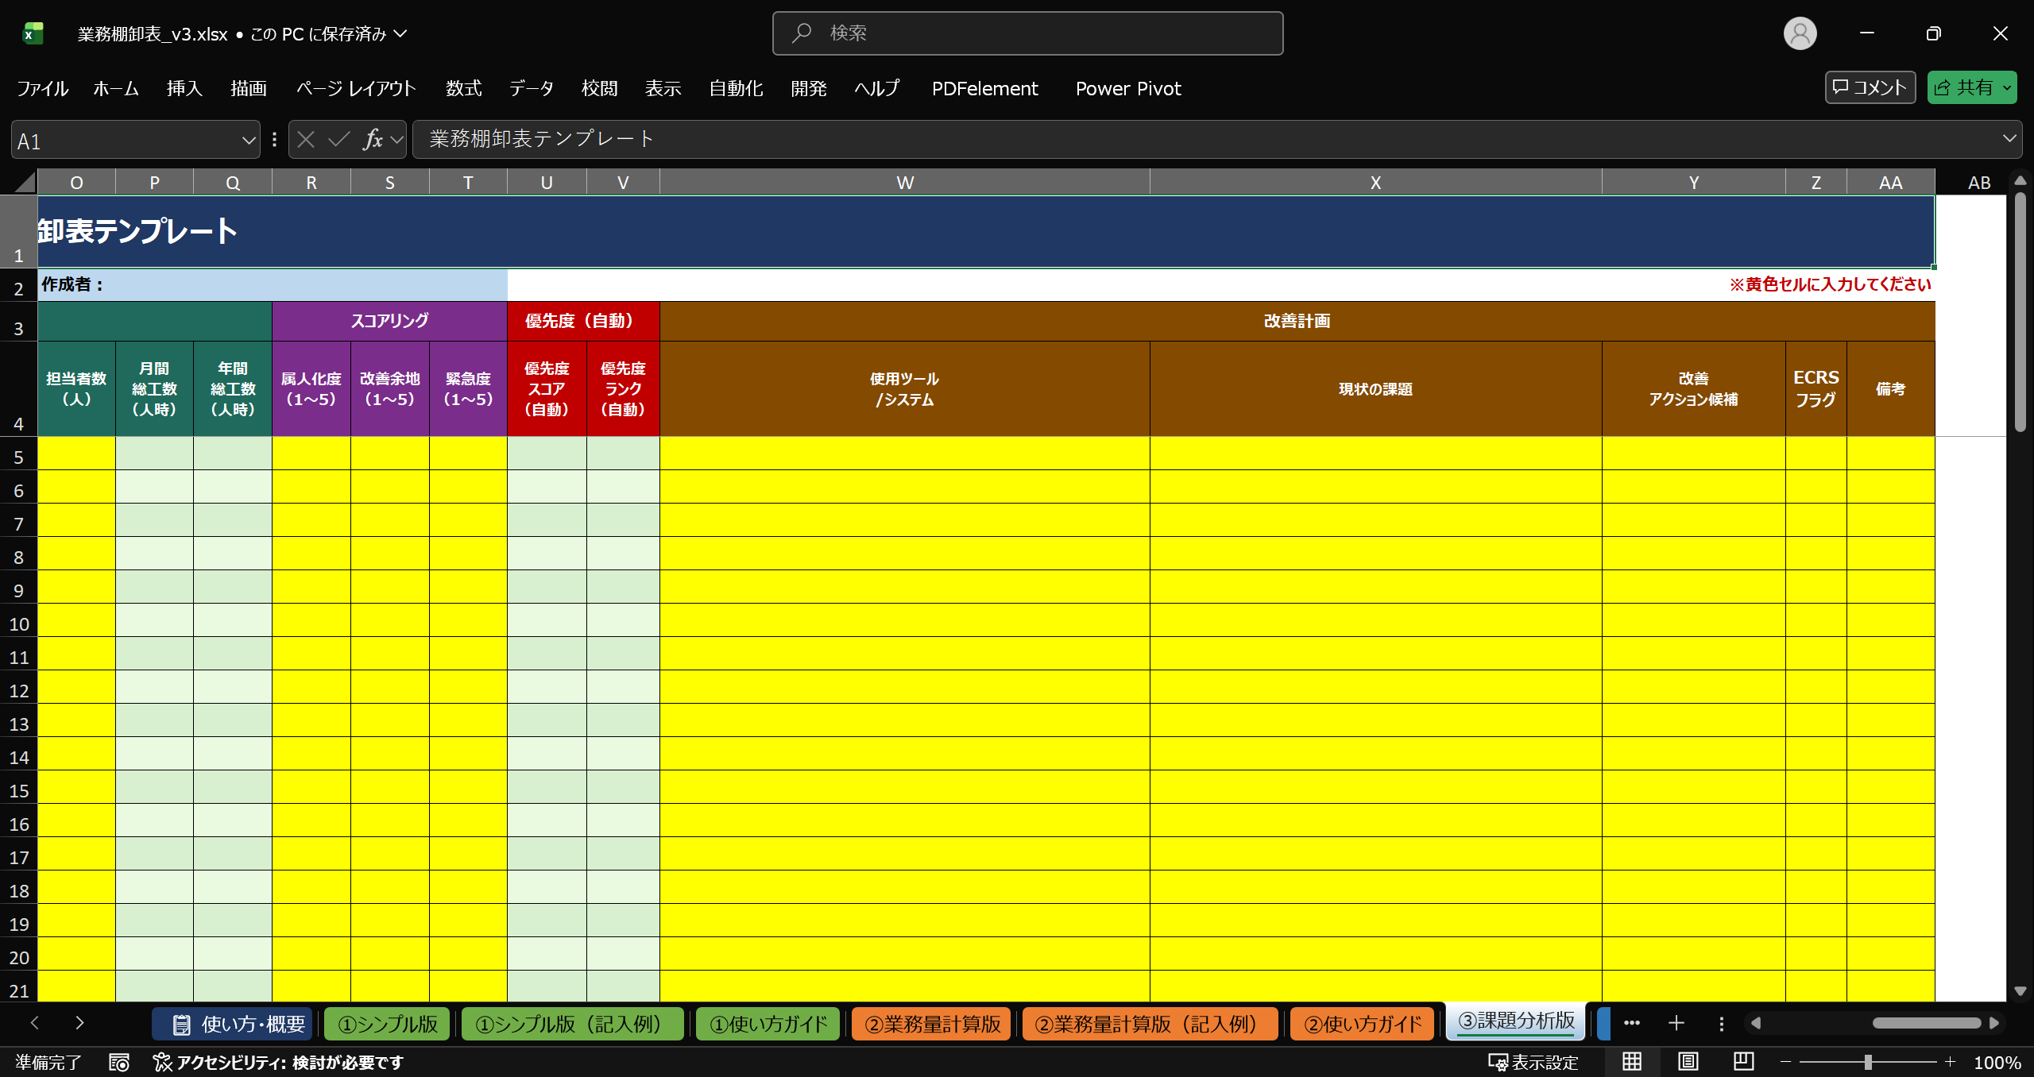Click the zoom slider handle
Image resolution: width=2034 pixels, height=1077 pixels.
[1868, 1062]
